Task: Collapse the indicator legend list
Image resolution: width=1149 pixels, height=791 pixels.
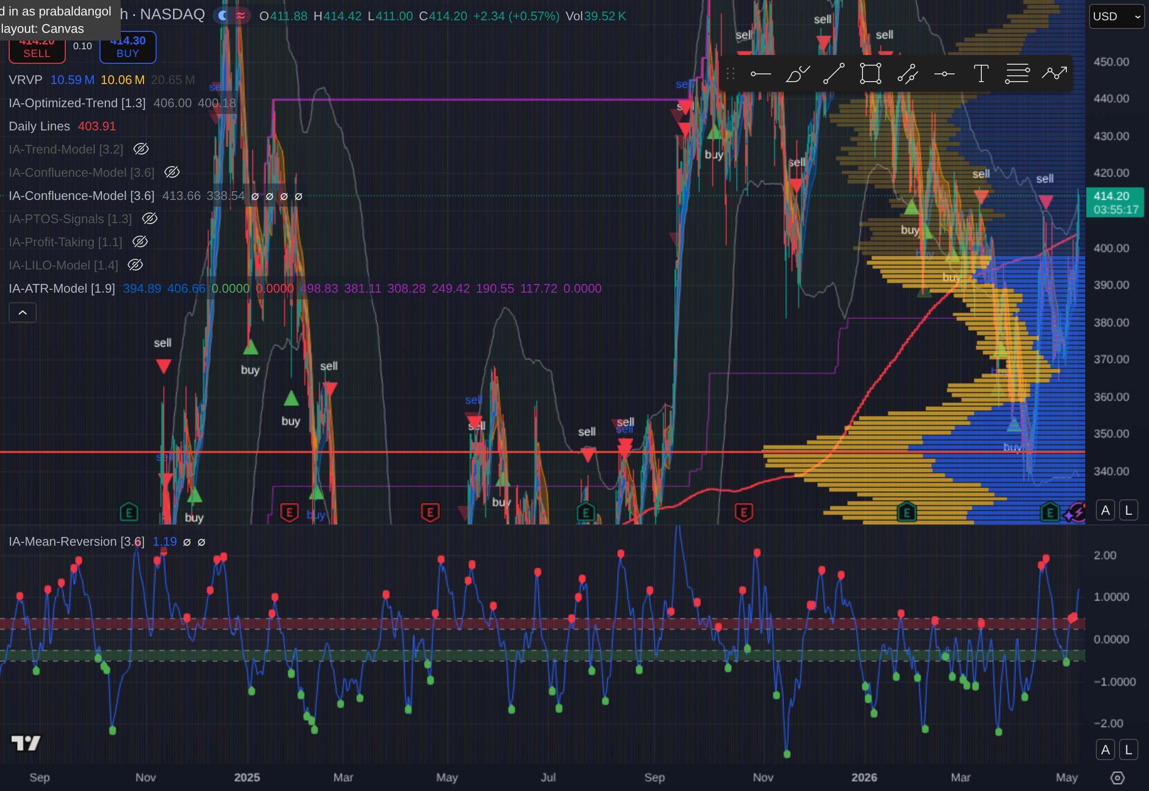Action: (x=23, y=313)
